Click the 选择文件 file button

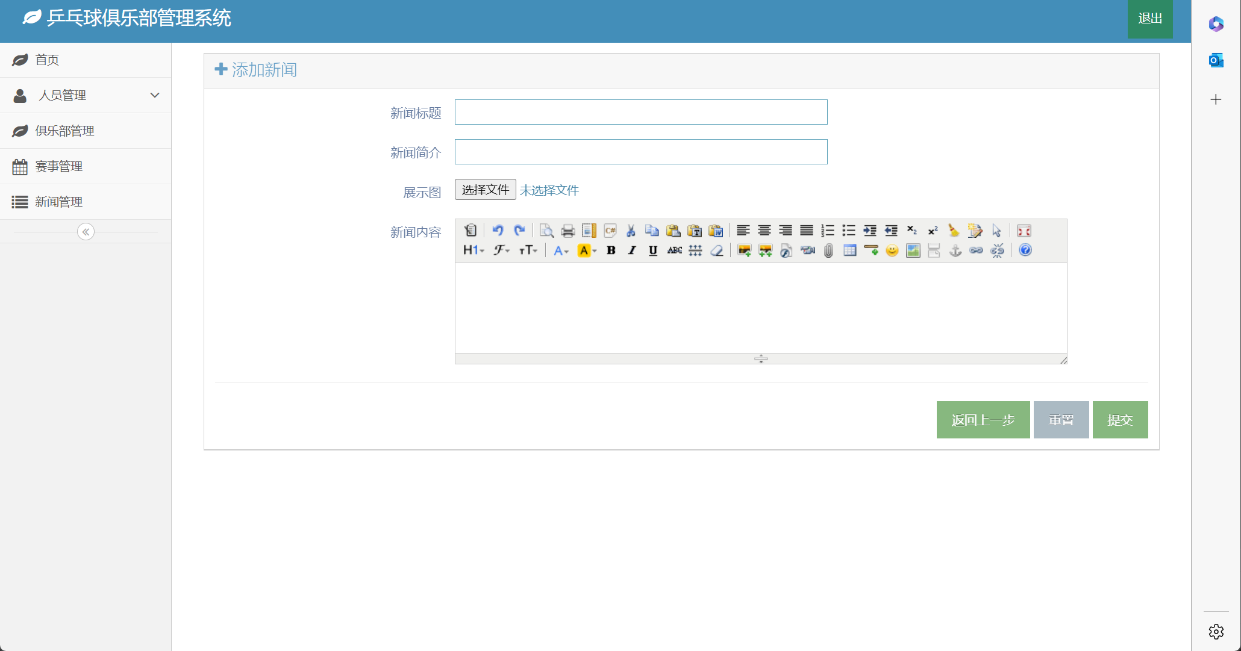(x=485, y=190)
